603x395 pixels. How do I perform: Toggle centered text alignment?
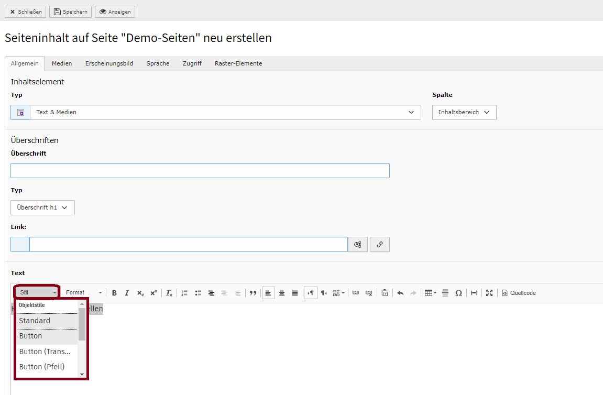pyautogui.click(x=282, y=293)
